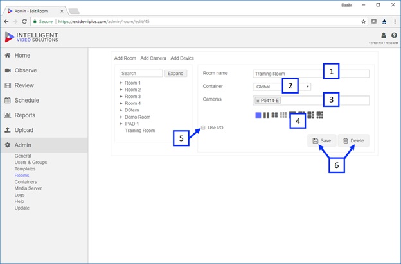Expand the Demo Room tree node

coord(121,117)
